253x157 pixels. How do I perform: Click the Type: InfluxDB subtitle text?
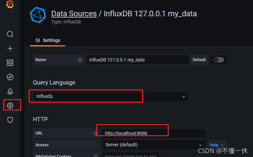click(x=66, y=22)
